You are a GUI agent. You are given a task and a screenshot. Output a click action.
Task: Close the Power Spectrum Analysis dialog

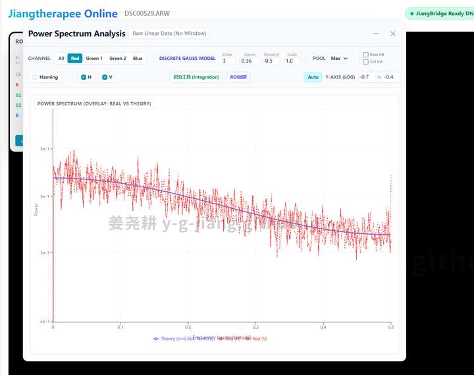(x=392, y=34)
